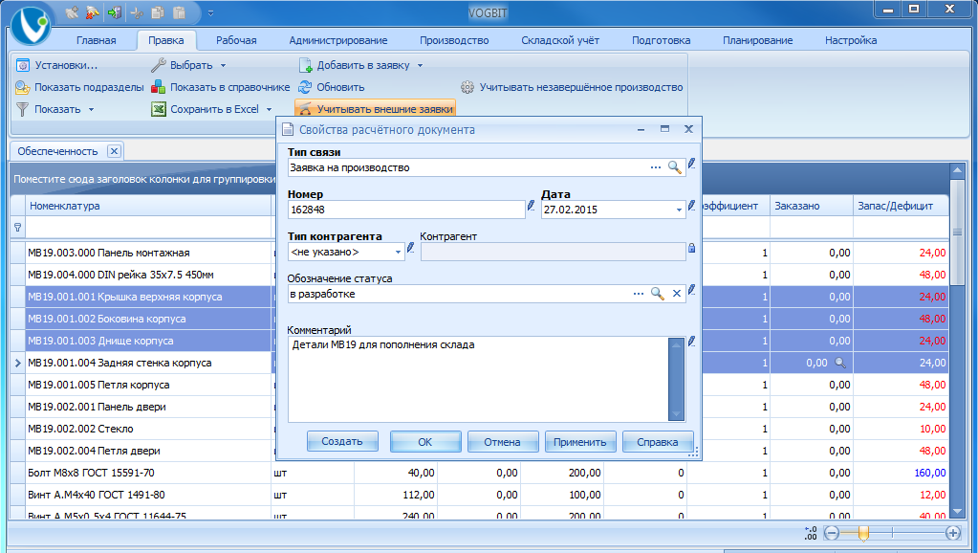
Task: Open the Добавить в заявку dropdown arrow
Action: click(420, 65)
